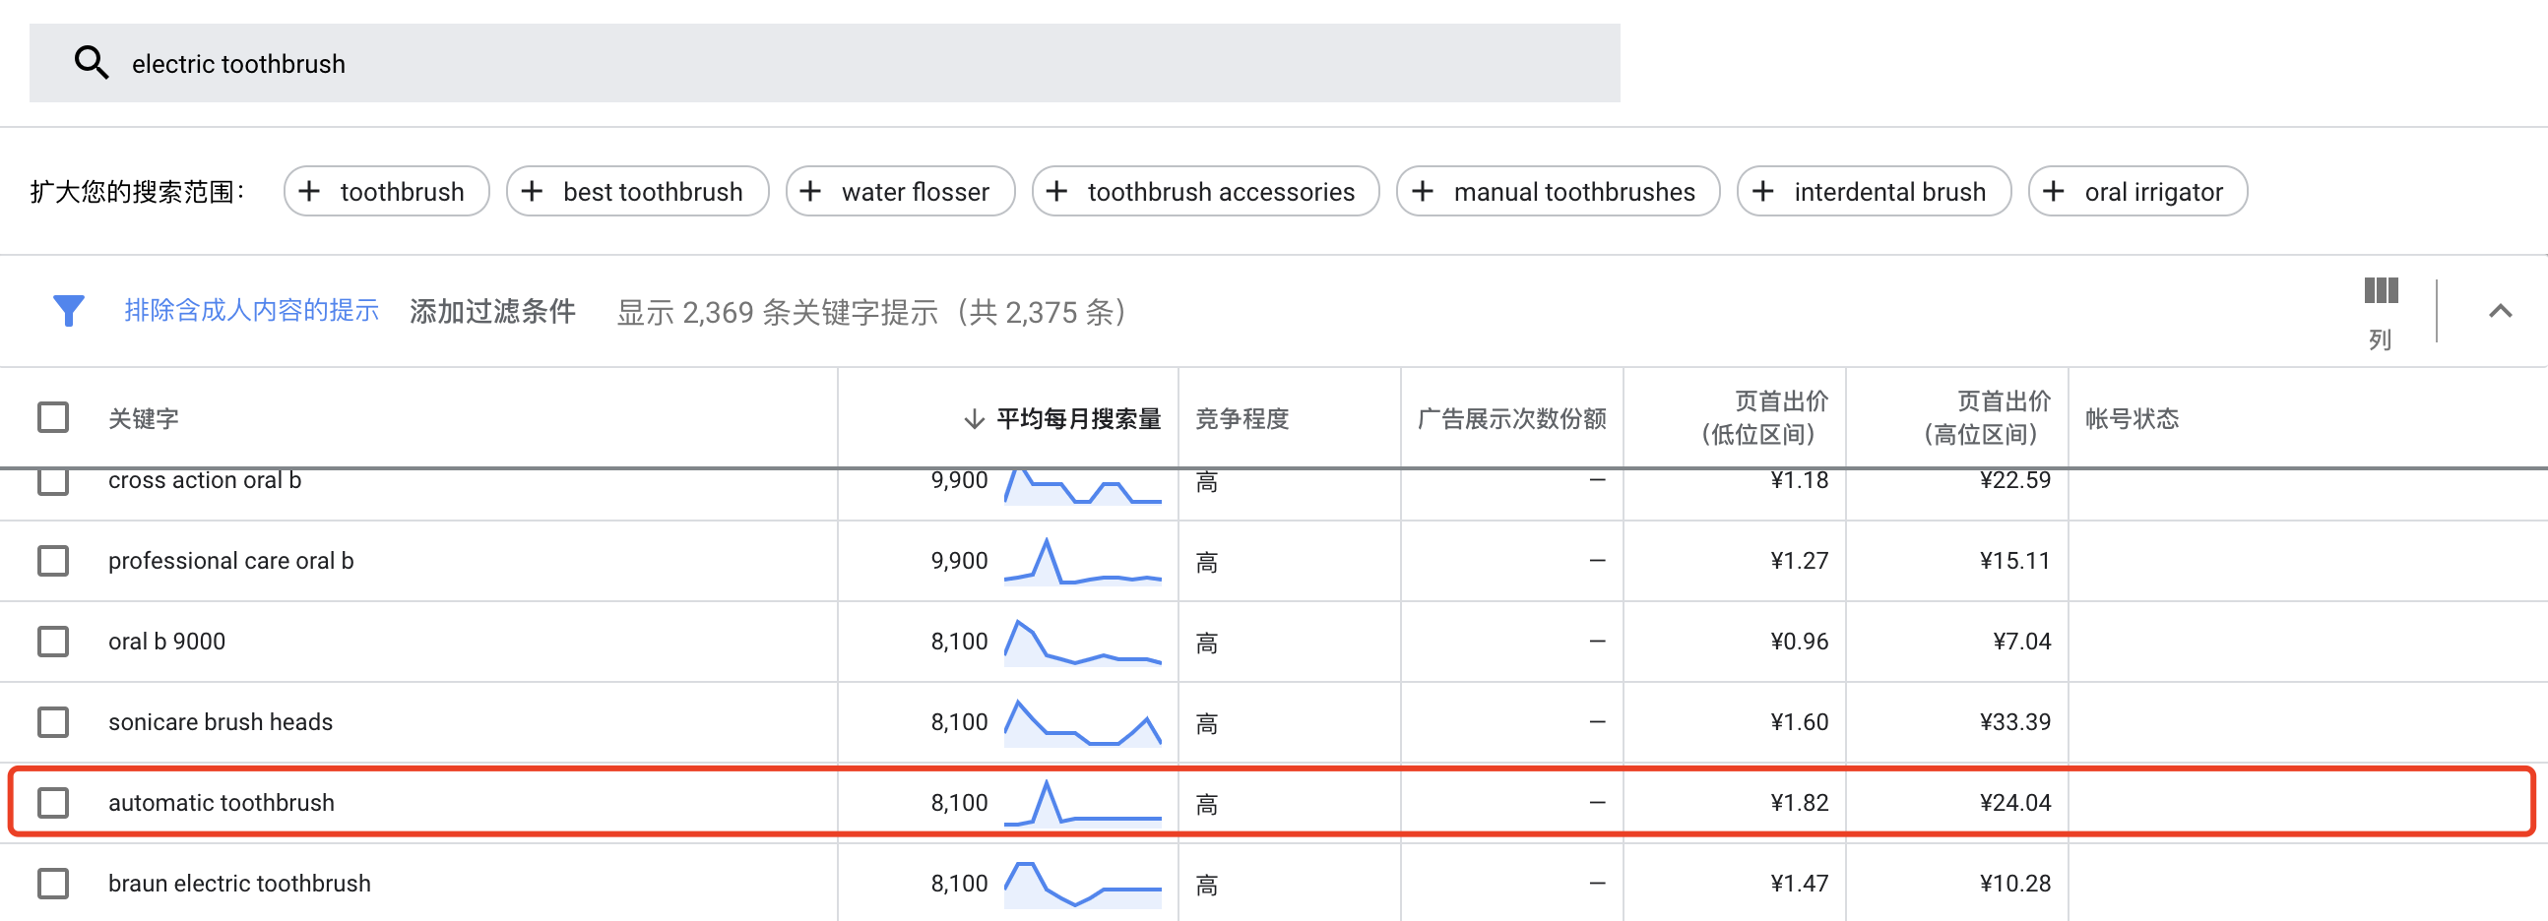Click high bid ¥15.11 value
The image size is (2548, 921).
(x=2014, y=561)
